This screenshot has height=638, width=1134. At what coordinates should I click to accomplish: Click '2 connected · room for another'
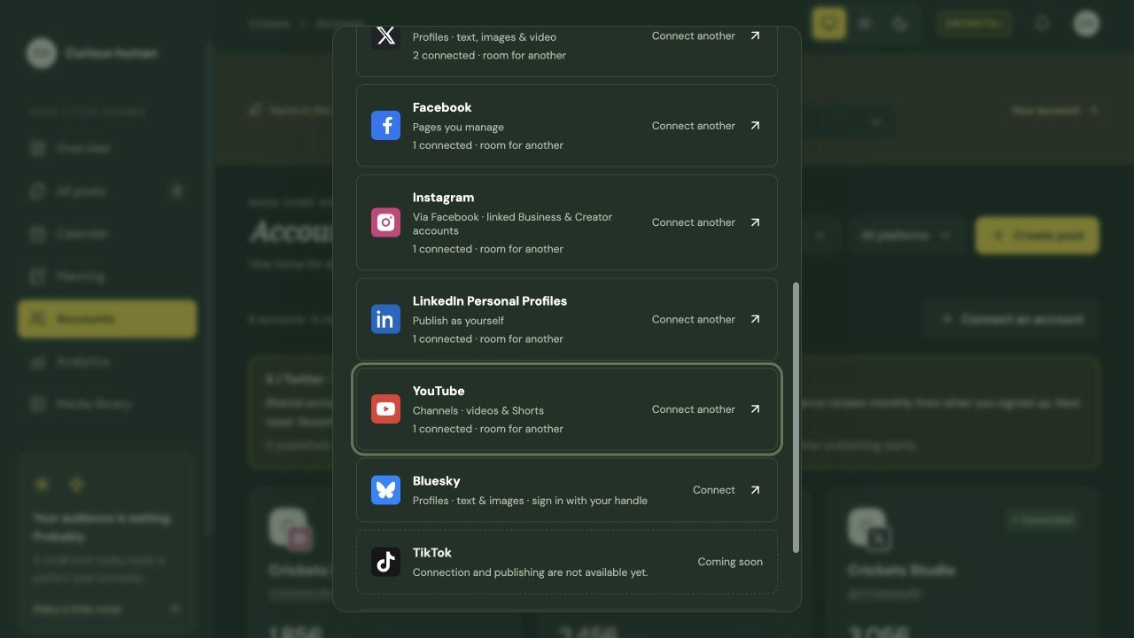point(489,55)
